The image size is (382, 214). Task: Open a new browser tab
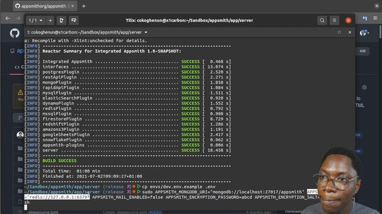(84, 6)
